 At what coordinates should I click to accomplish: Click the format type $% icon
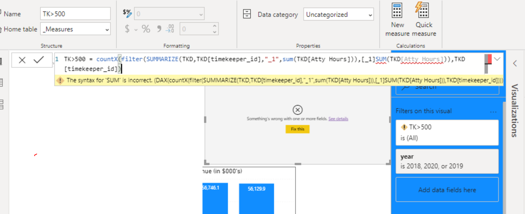pos(127,13)
